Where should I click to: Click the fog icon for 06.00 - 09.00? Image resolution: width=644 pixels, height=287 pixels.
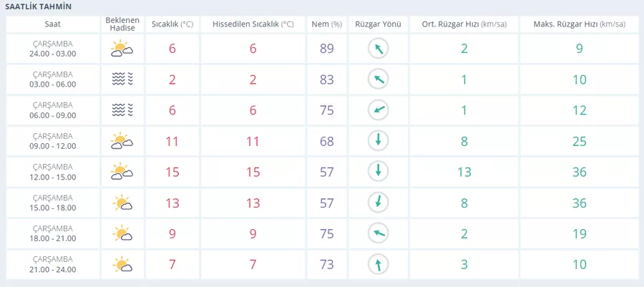point(122,110)
